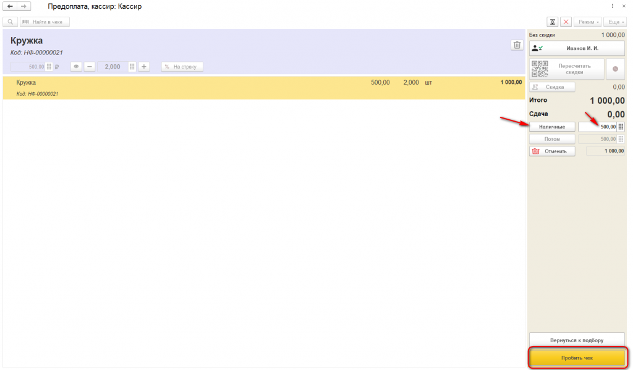This screenshot has width=633, height=370.
Task: Select customer button Иванов И. И.
Action: (x=577, y=48)
